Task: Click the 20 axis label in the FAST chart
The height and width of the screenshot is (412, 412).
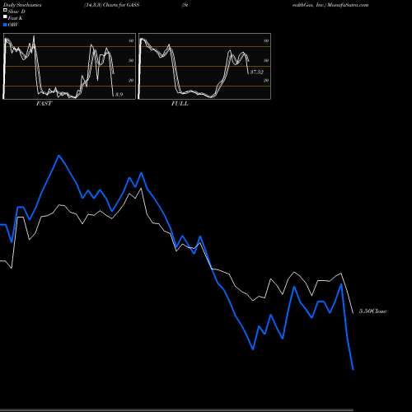Action: (131, 80)
